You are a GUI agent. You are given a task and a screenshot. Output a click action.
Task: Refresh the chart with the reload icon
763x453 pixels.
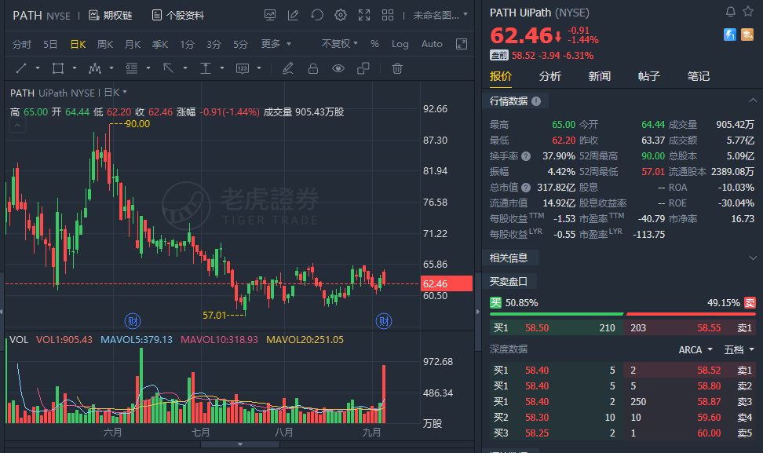coord(317,15)
